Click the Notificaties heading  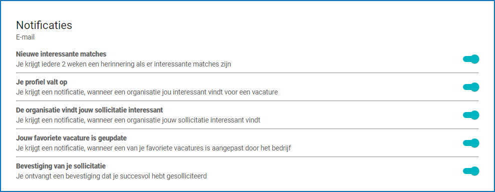[44, 25]
